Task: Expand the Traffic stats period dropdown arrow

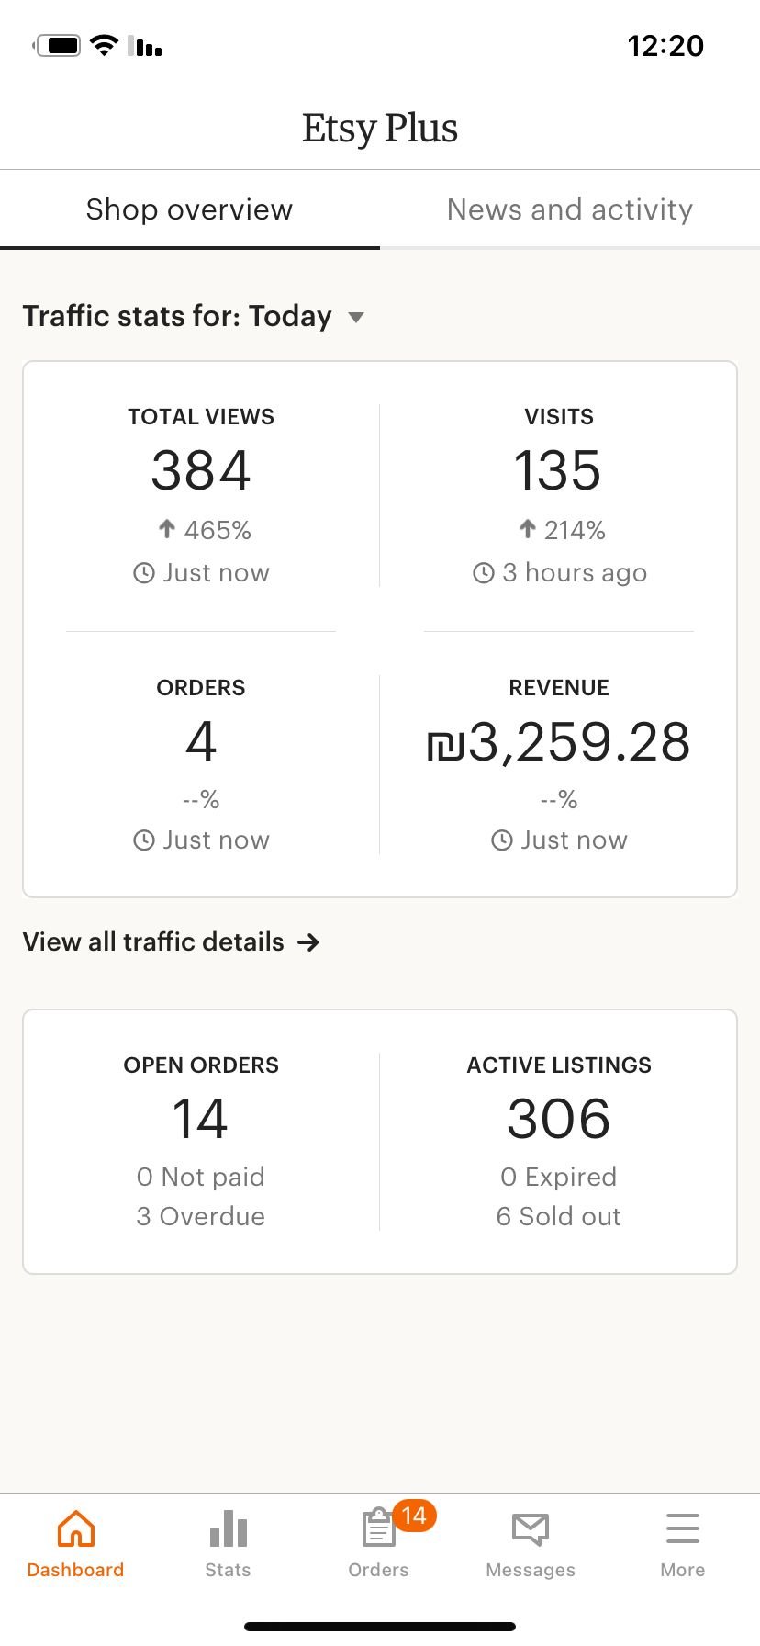Action: [x=356, y=318]
